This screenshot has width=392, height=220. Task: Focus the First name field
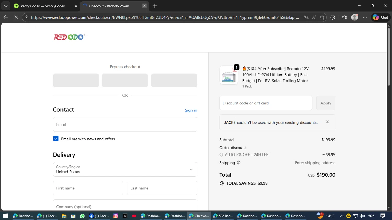coord(88,188)
